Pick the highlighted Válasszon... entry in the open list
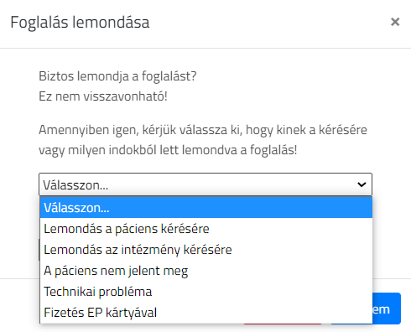411x332 pixels. pyautogui.click(x=206, y=208)
